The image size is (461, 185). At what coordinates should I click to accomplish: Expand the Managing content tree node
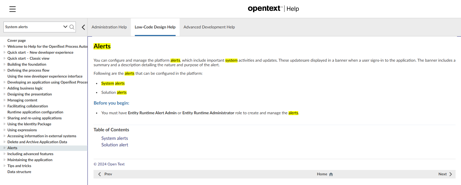(5, 100)
